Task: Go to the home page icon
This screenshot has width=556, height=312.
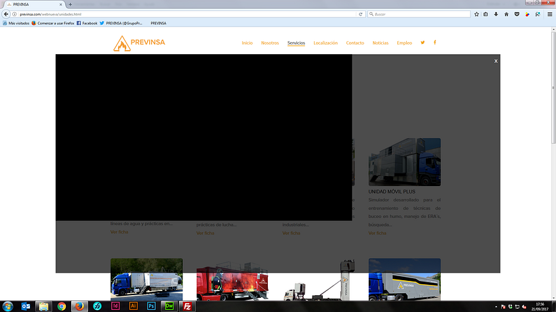Action: pyautogui.click(x=507, y=14)
